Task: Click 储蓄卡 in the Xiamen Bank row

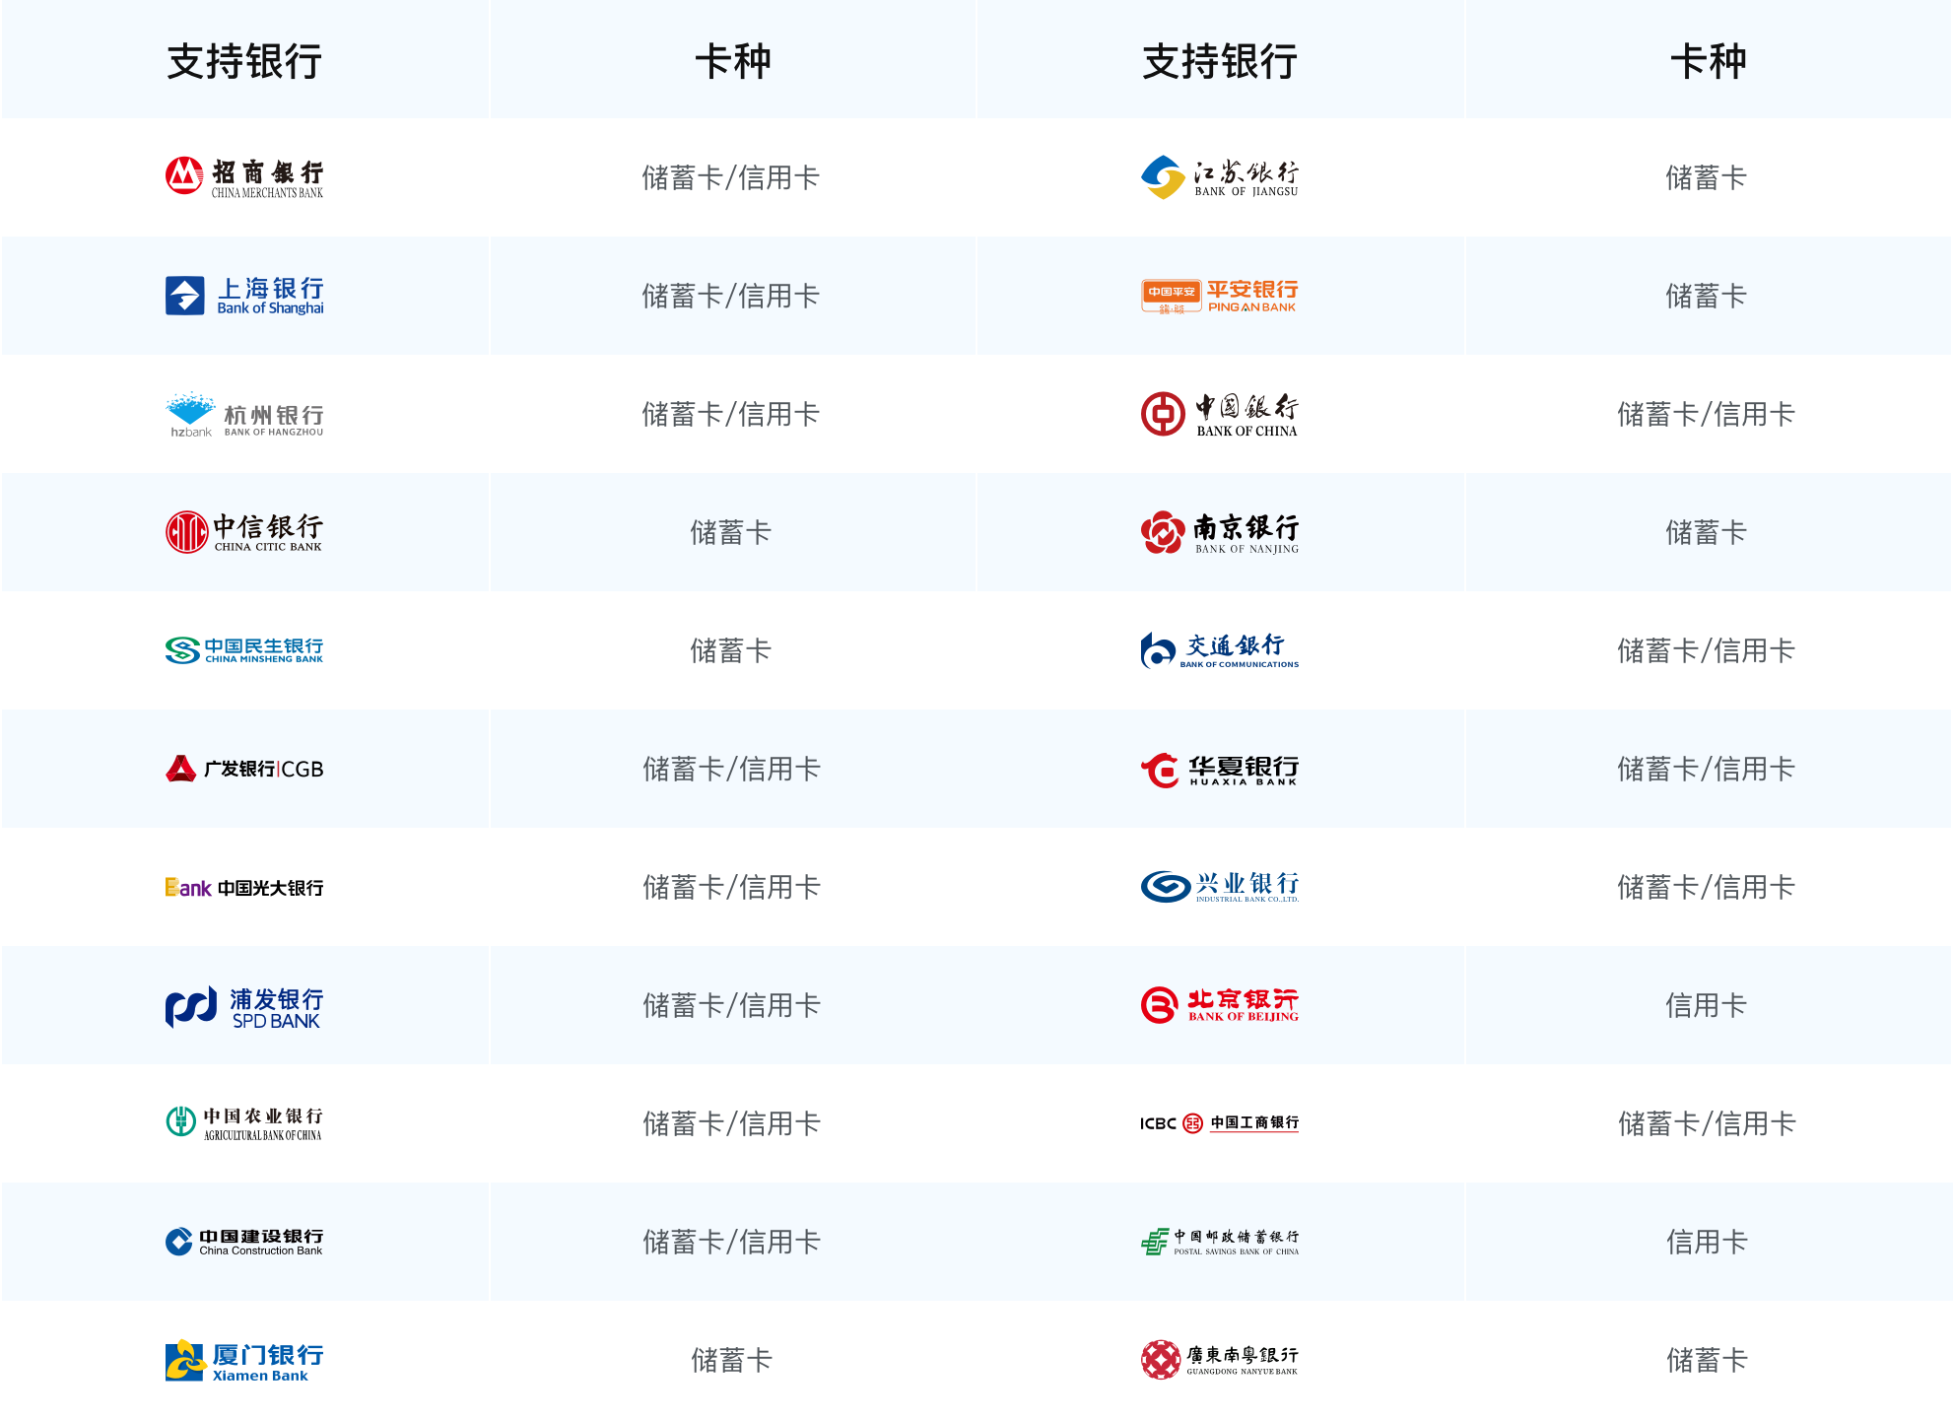Action: [731, 1360]
